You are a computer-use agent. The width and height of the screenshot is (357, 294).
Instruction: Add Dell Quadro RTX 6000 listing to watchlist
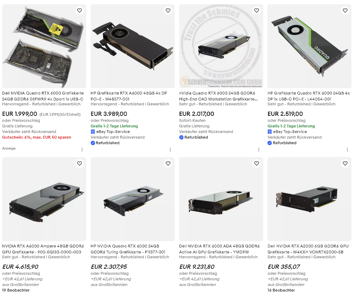[x=79, y=10]
